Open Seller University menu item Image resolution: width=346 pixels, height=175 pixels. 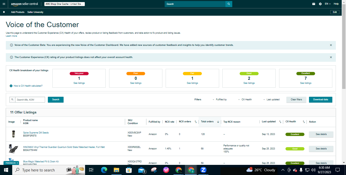35,12
